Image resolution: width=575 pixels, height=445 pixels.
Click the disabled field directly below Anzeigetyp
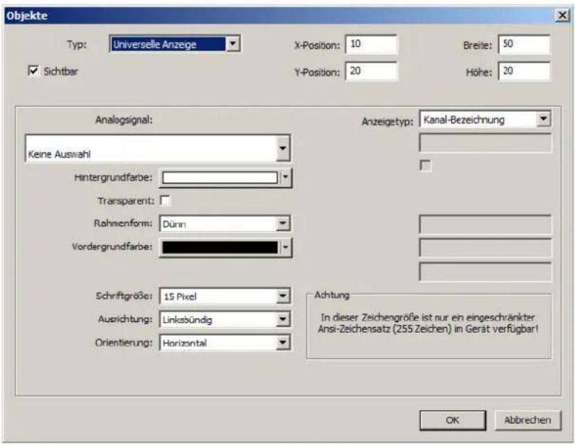point(485,143)
